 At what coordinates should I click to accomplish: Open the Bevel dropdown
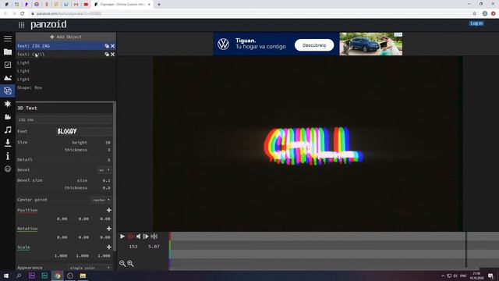[x=104, y=170]
